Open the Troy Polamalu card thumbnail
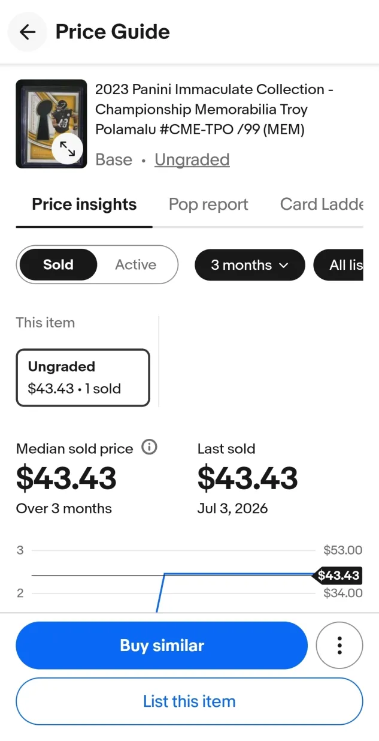379x741 pixels. [51, 124]
